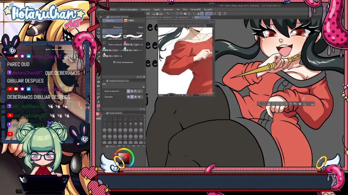
Task: Expand Modo de selección dropdown arrow
Action: pos(142,92)
